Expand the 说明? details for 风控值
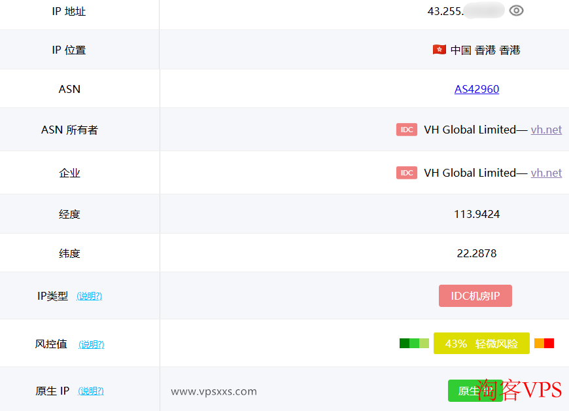The image size is (569, 411). pyautogui.click(x=91, y=344)
